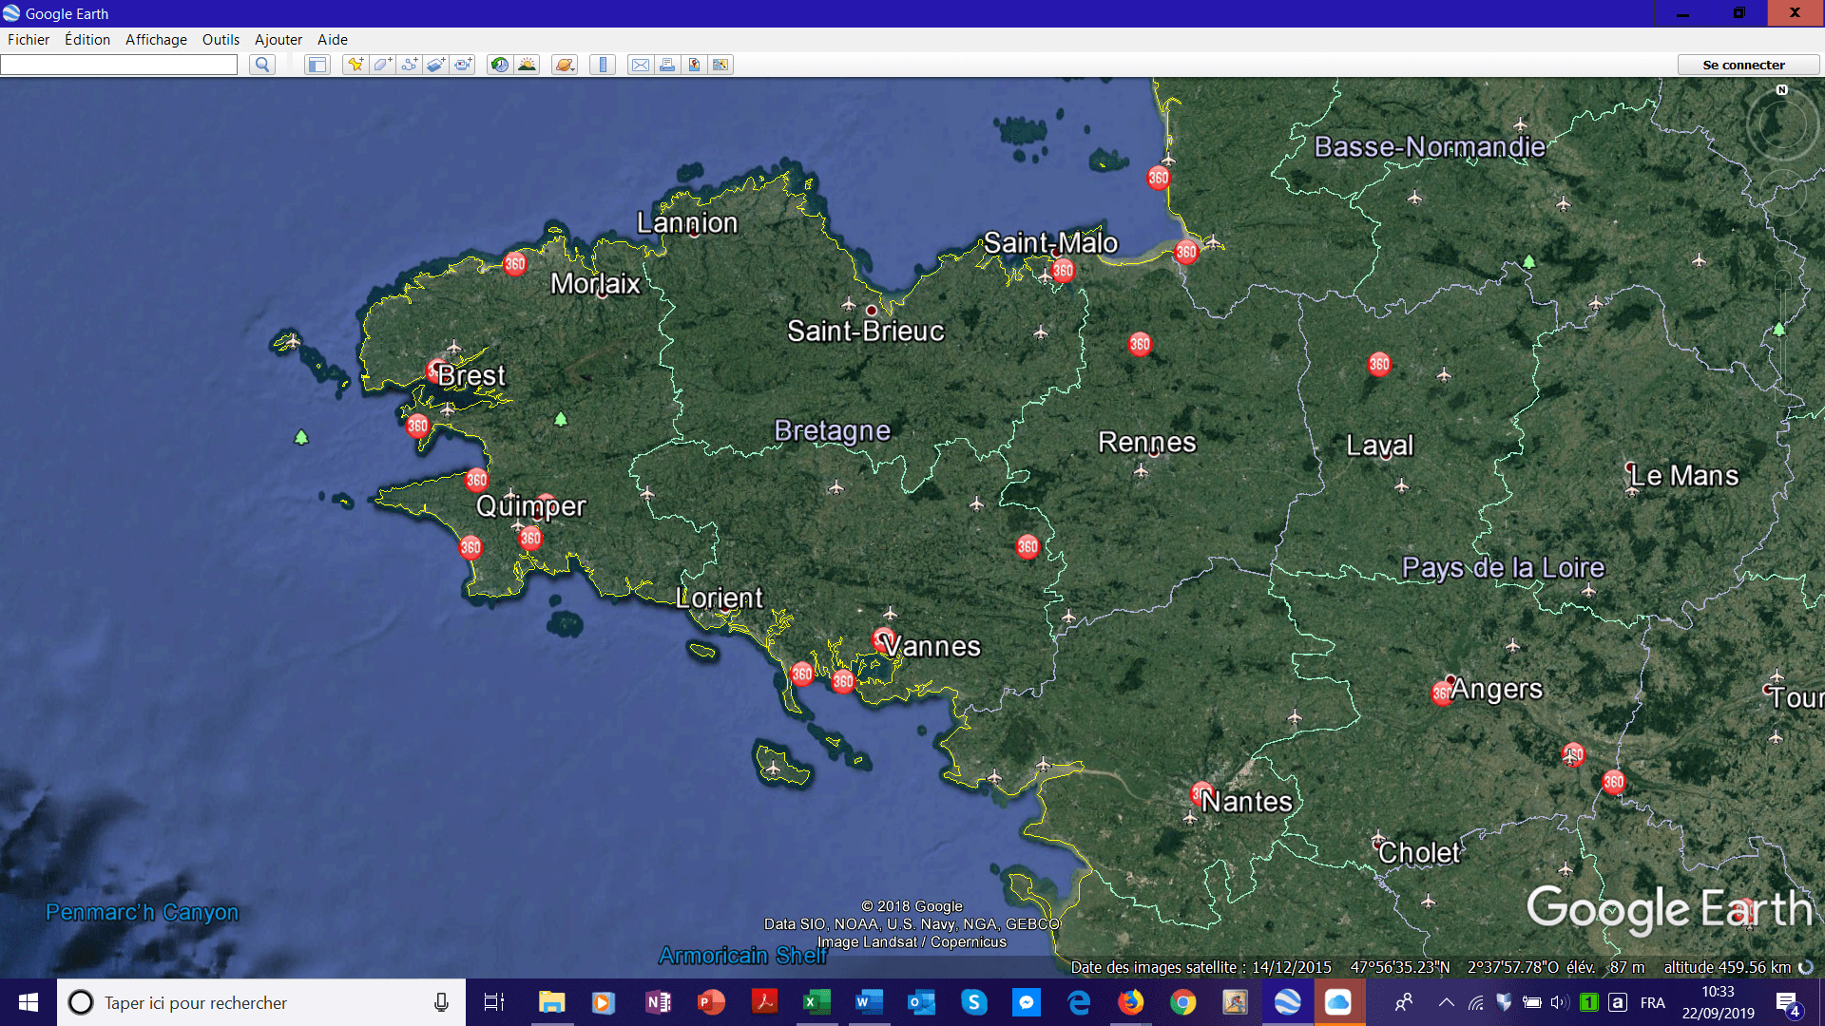This screenshot has width=1825, height=1026.
Task: Add an image overlay
Action: pos(435,65)
